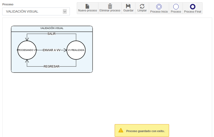Click the Limpiar refresh arrows icon

point(142,6)
